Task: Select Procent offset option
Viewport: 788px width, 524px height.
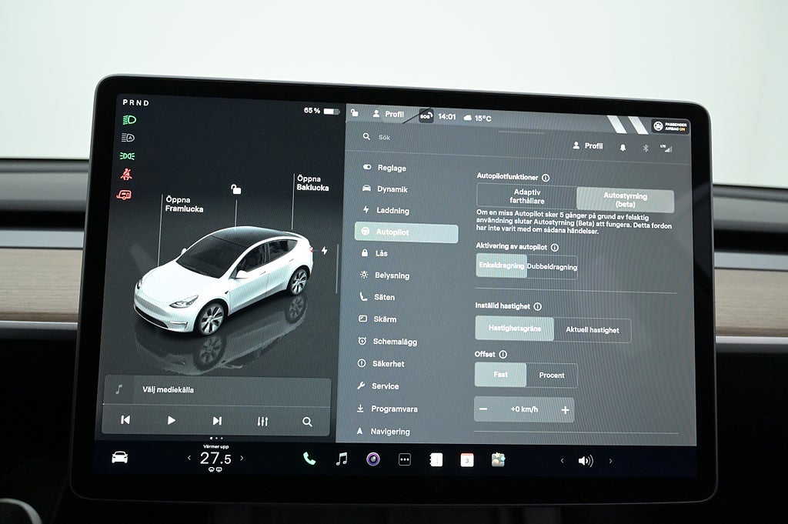Action: [x=552, y=375]
